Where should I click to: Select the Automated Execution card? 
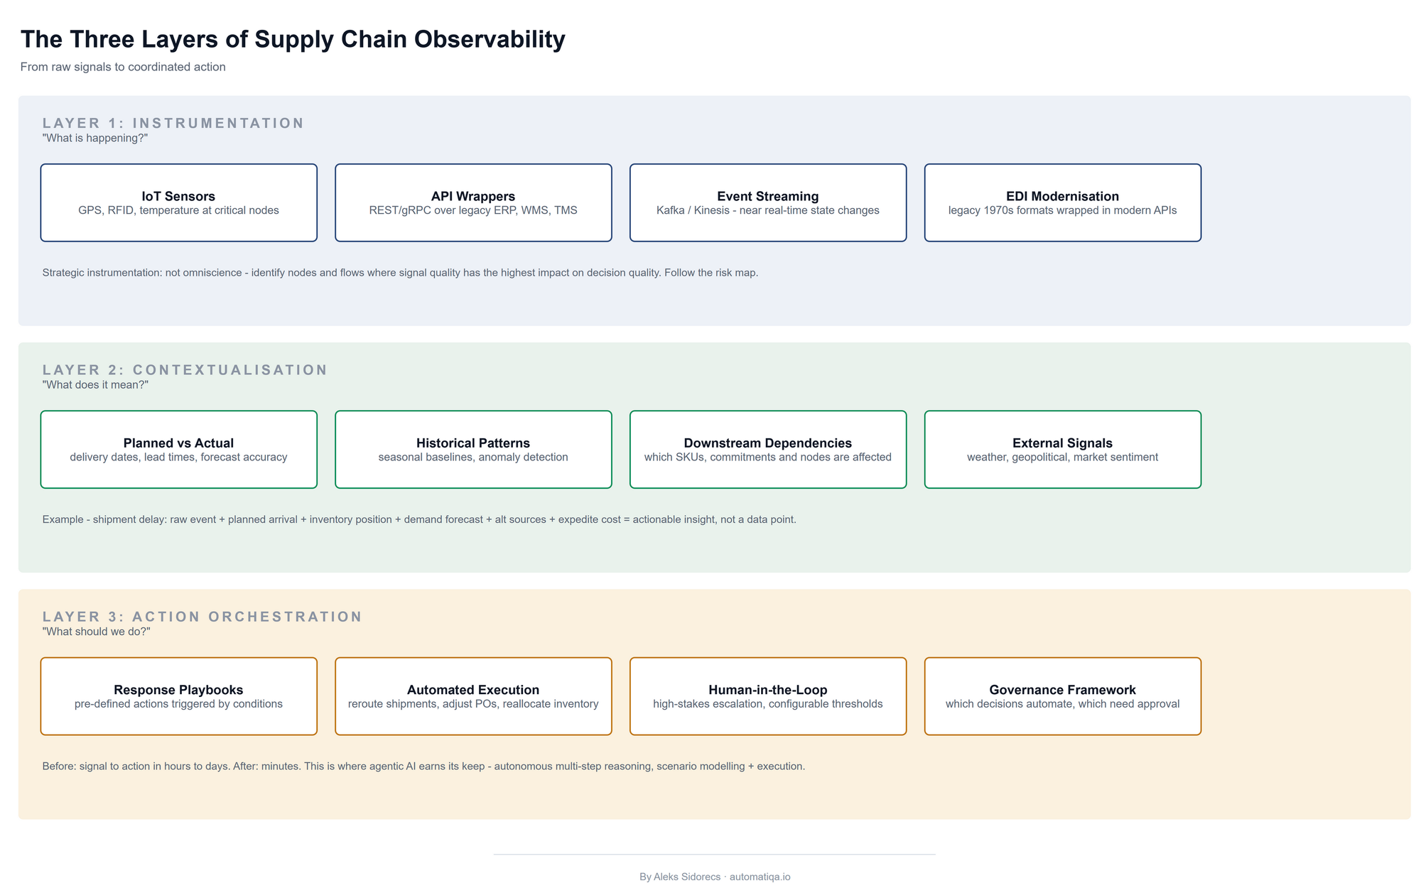tap(473, 696)
